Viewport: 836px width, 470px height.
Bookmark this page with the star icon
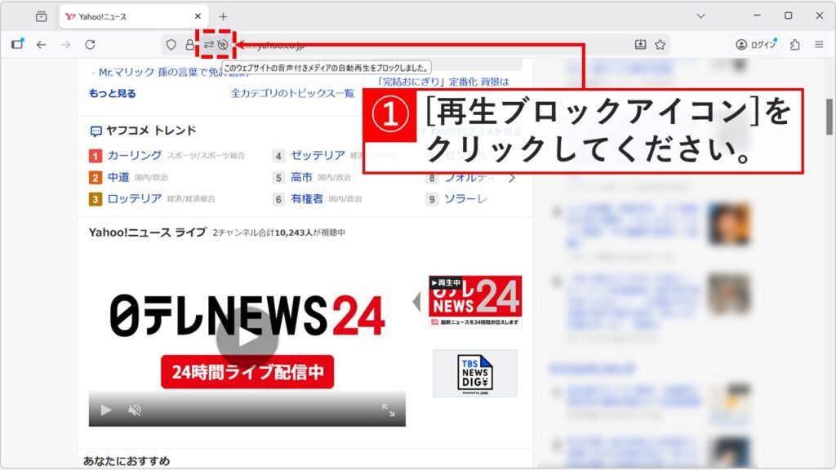(x=660, y=44)
